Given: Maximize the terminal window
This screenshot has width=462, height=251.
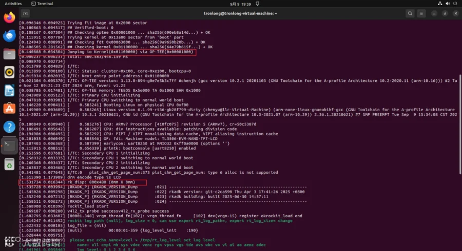Looking at the screenshot, I should [x=445, y=13].
